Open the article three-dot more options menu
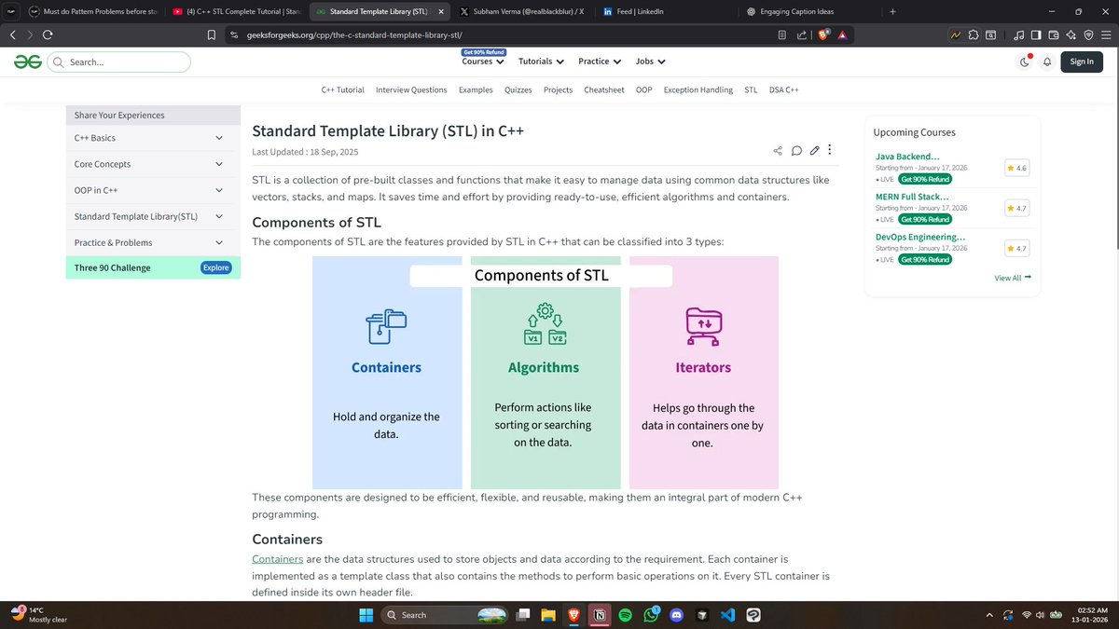 (x=830, y=150)
